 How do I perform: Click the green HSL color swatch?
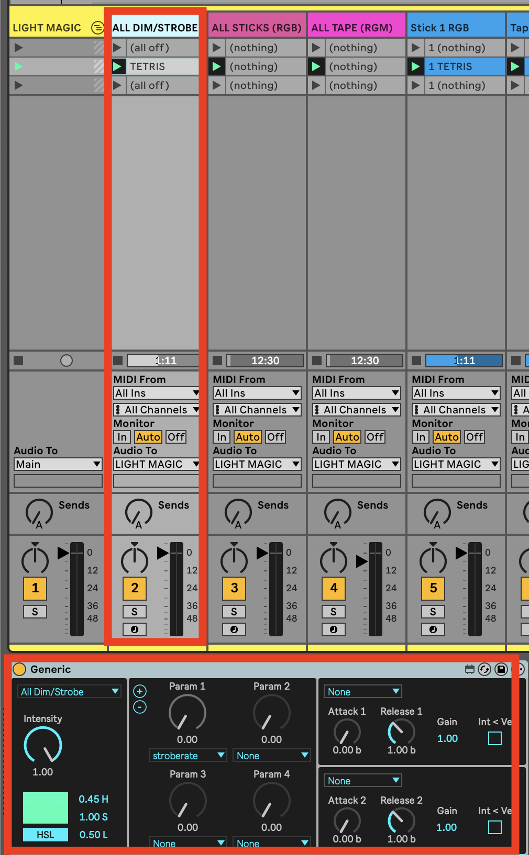(46, 808)
